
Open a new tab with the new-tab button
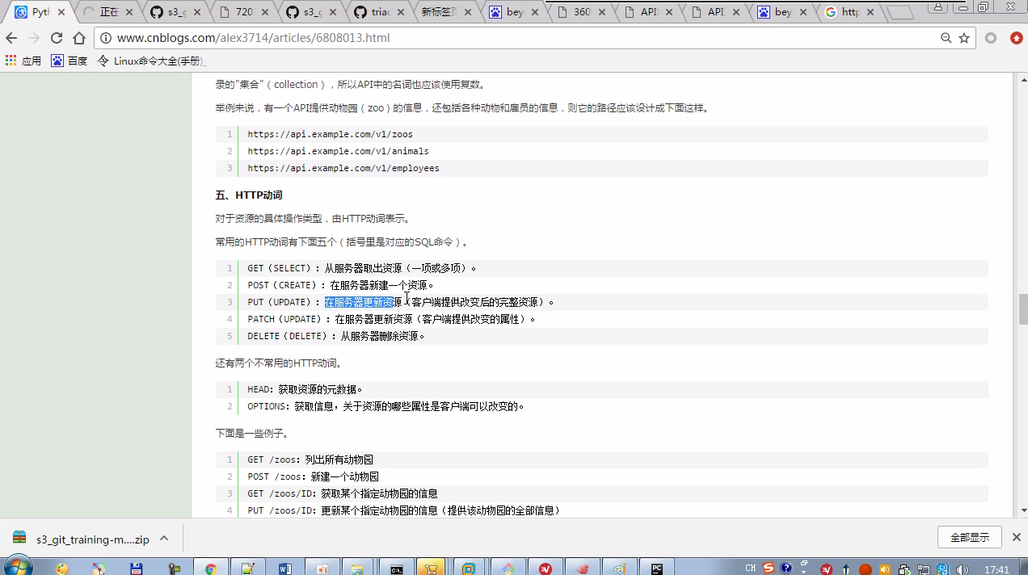click(901, 13)
